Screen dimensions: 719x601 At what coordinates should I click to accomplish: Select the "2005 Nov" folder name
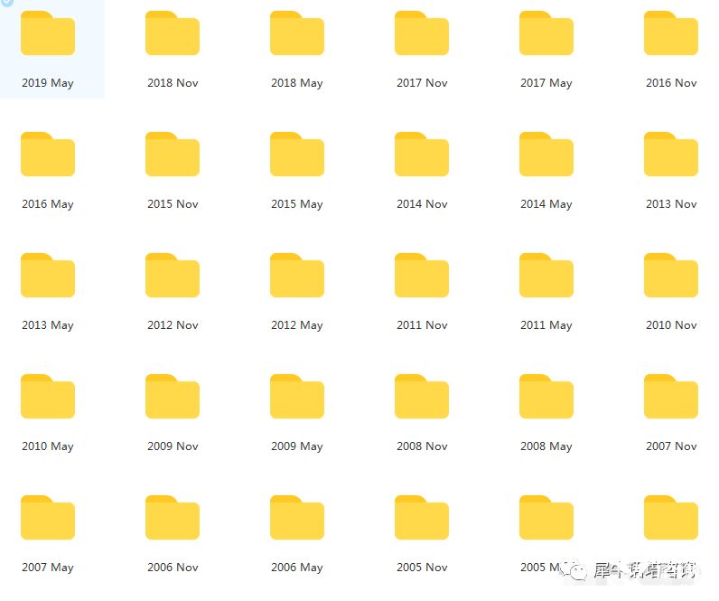pyautogui.click(x=422, y=568)
